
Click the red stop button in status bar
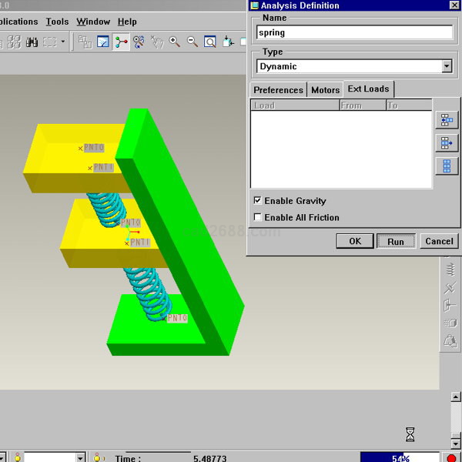tap(451, 458)
